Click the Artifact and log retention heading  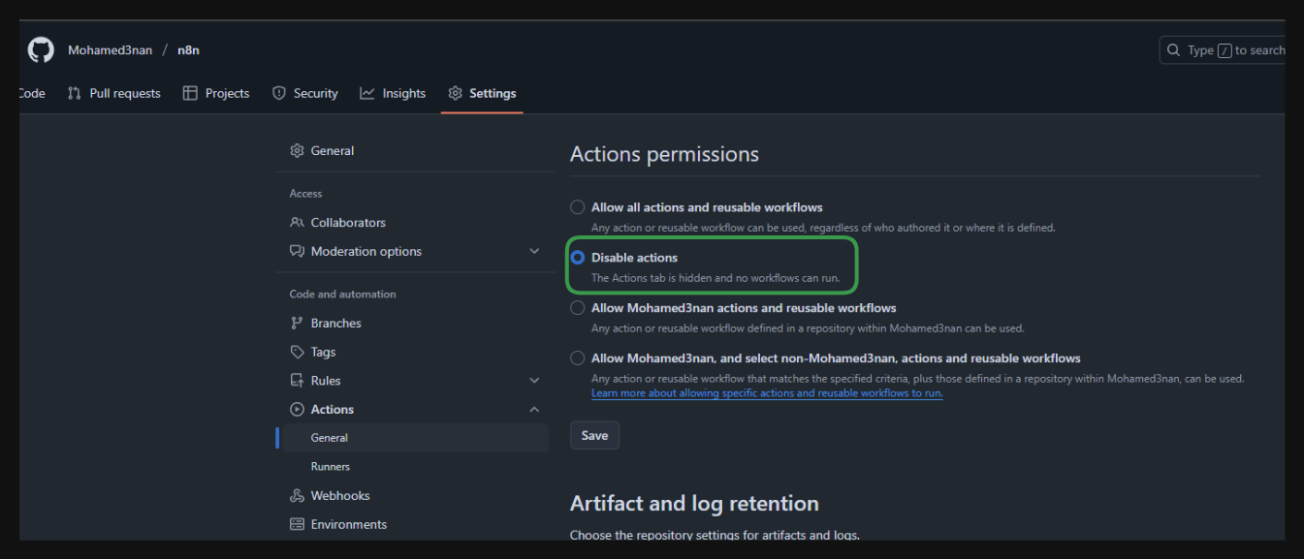point(694,504)
